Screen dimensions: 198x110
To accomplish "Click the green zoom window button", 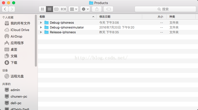I will (x=14, y=3).
